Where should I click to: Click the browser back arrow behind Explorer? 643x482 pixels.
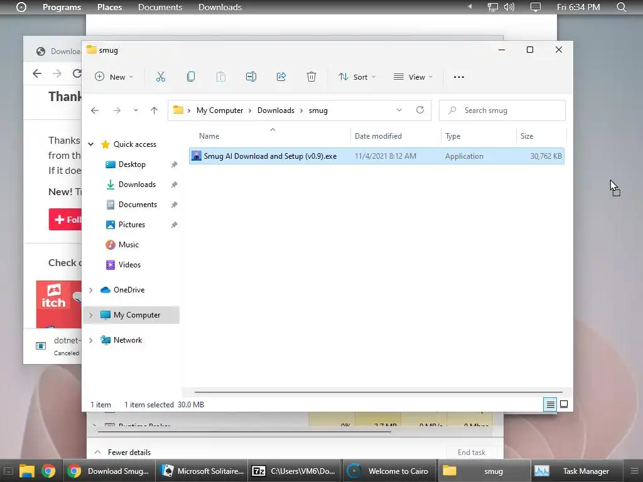pos(37,73)
